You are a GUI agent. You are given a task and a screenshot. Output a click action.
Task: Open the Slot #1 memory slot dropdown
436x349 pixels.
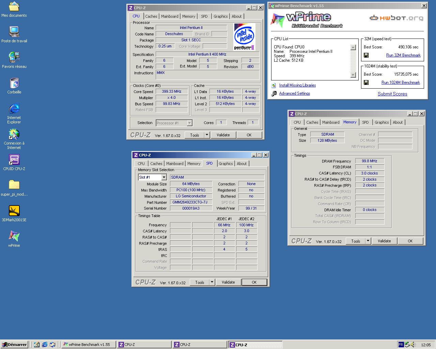tap(164, 177)
